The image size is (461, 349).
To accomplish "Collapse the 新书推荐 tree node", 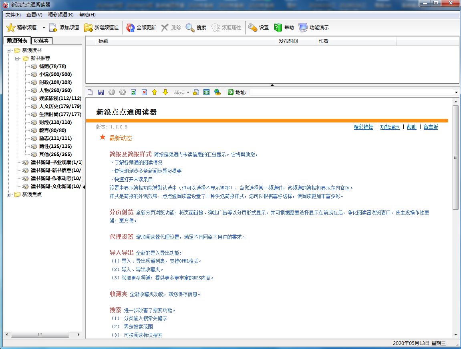I will point(17,58).
